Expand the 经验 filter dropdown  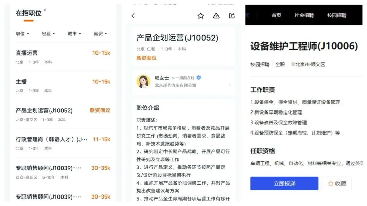48,34
